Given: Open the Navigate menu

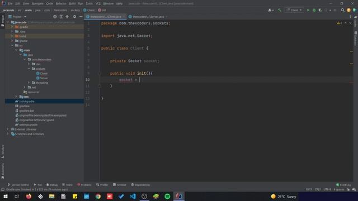Looking at the screenshot, I should coord(37,3).
